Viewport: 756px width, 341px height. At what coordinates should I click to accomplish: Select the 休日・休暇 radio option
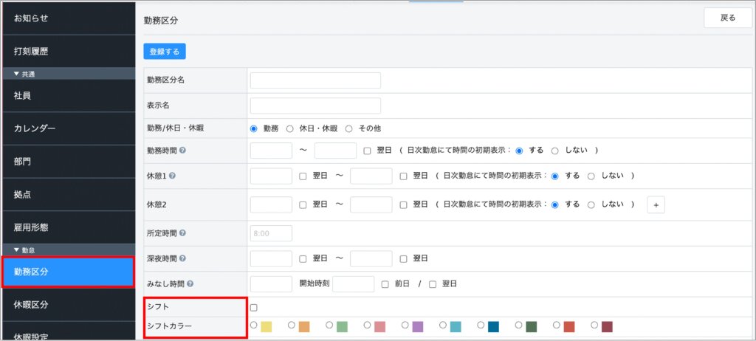[290, 128]
